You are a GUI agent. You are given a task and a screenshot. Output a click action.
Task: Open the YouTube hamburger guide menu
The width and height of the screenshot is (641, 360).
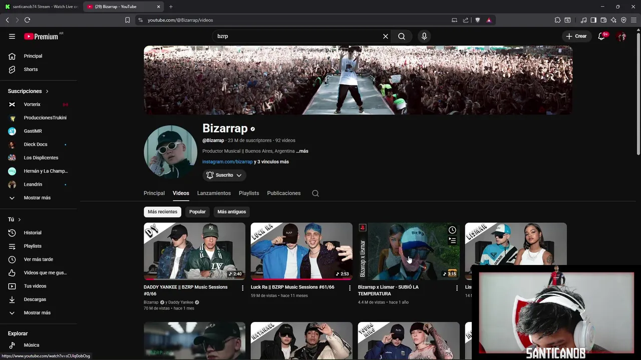[x=12, y=36]
